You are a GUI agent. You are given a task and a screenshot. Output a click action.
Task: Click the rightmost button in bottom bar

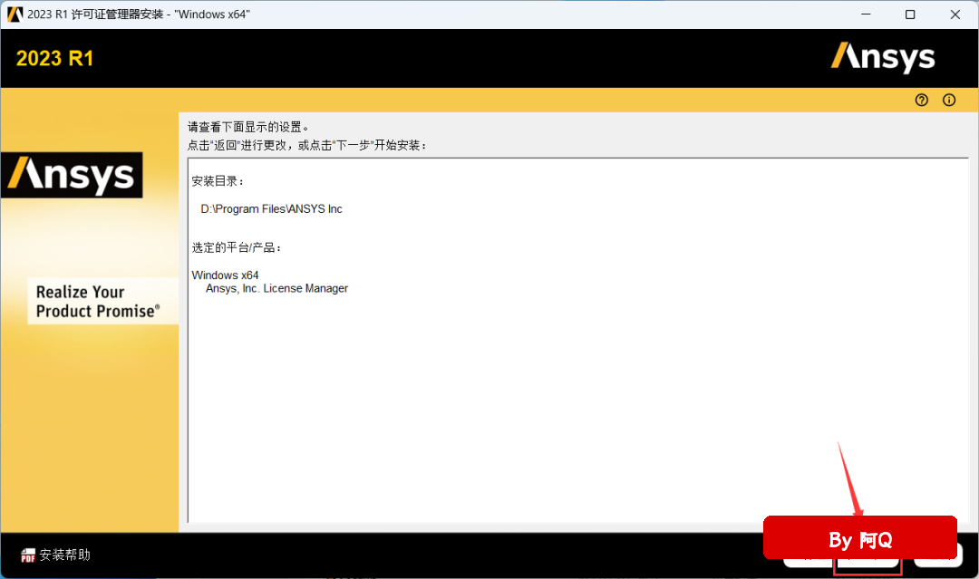[938, 565]
